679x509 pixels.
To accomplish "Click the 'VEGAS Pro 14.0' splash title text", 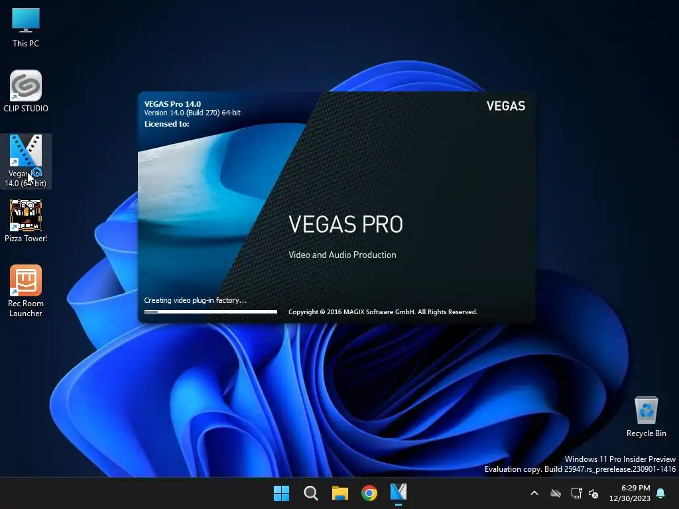I will (172, 104).
